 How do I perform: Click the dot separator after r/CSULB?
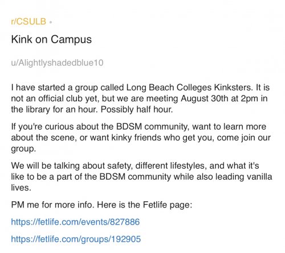51,22
